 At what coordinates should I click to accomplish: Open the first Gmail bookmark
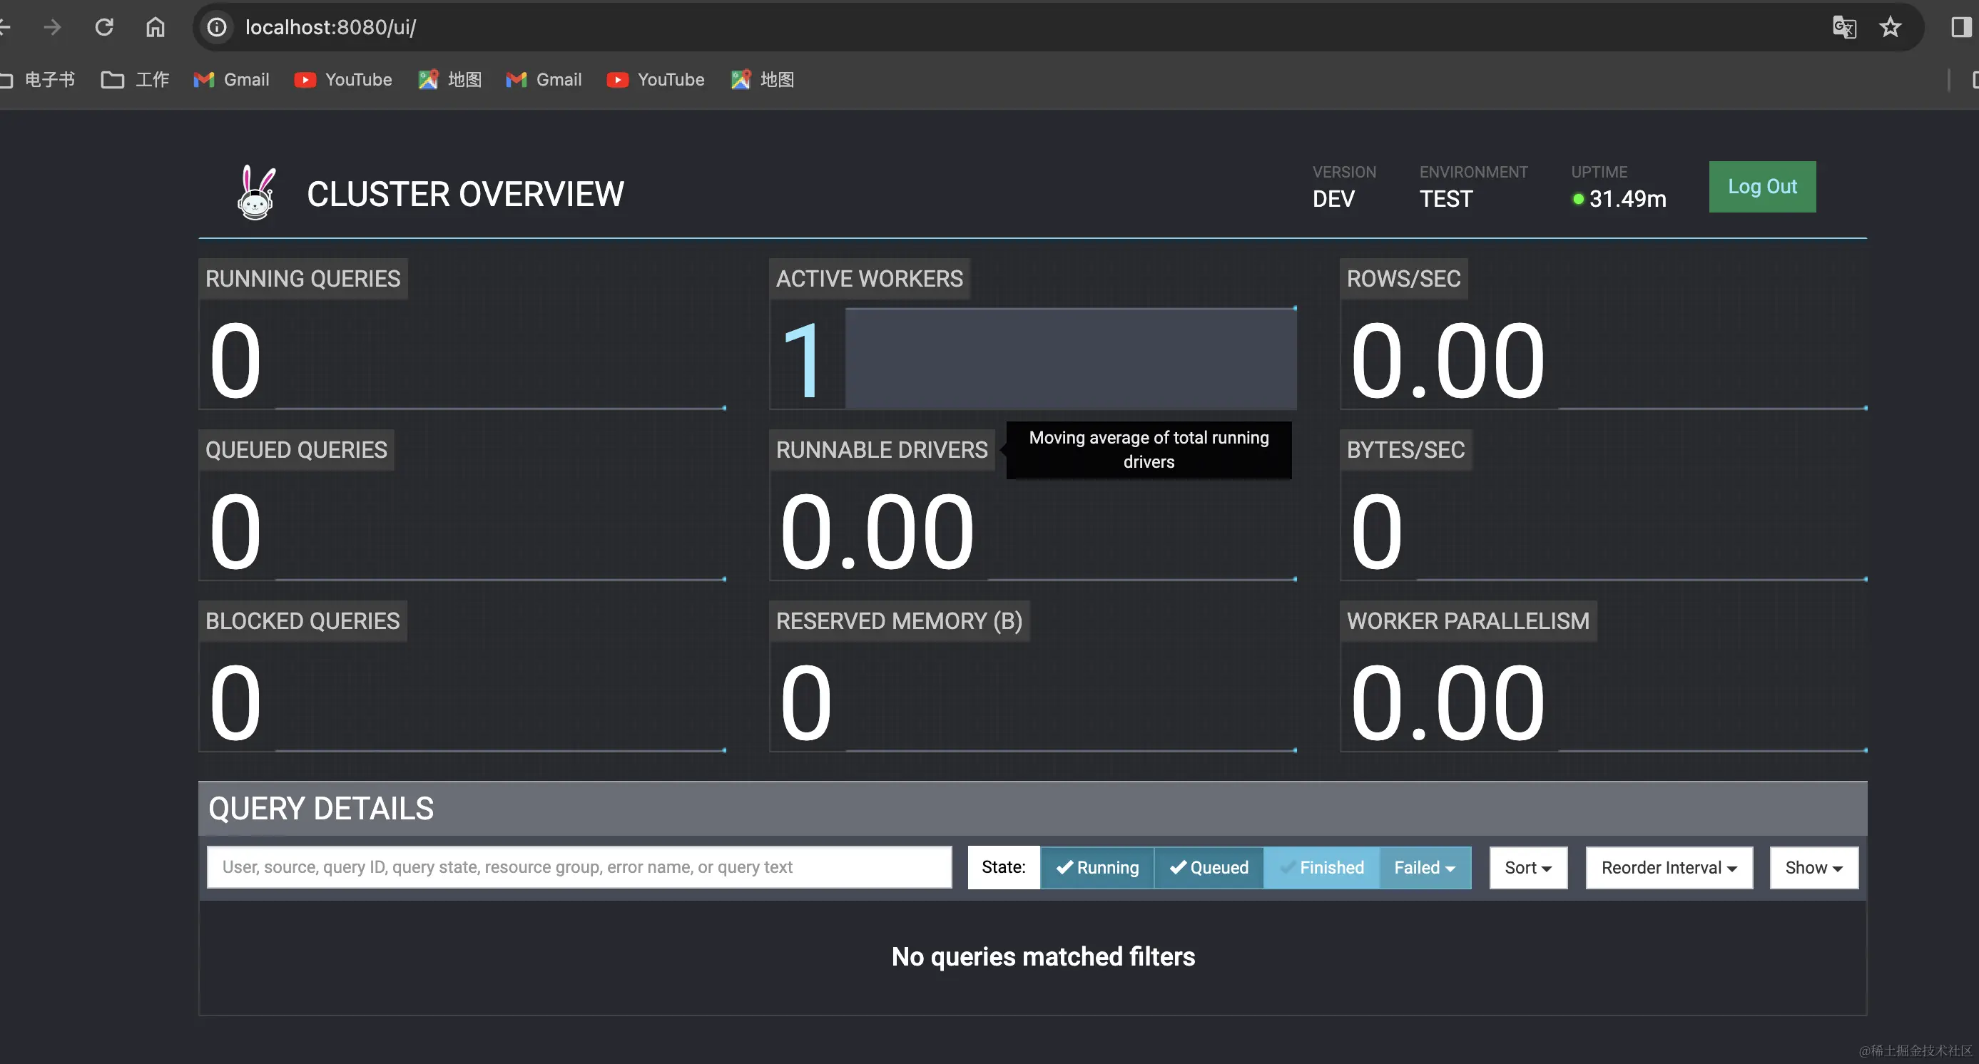click(232, 80)
